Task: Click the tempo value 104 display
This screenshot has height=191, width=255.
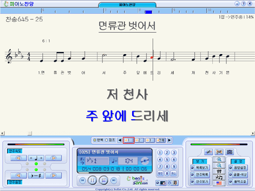Action: [x=128, y=160]
